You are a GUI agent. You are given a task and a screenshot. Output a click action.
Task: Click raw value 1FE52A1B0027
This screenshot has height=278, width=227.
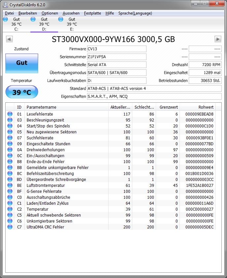click(200, 185)
